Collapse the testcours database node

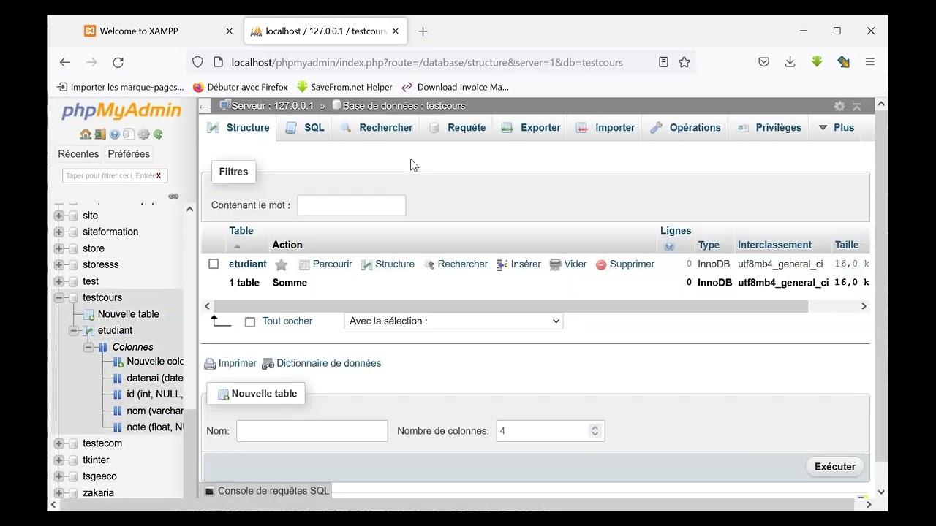pos(59,298)
